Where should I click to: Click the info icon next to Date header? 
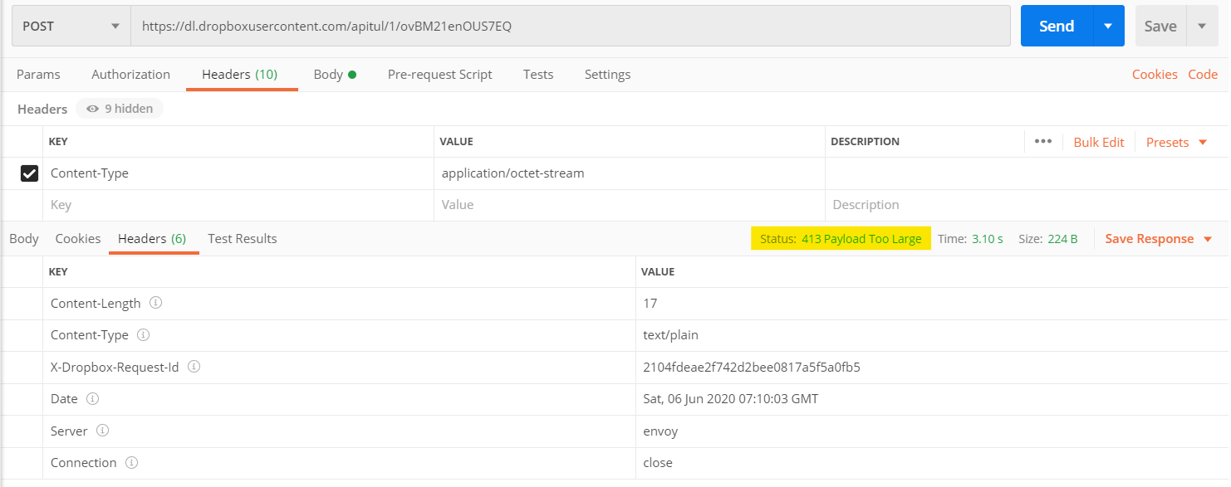91,398
